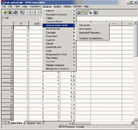Expand the Time Series submenu
Viewport: 138px width, 130px height.
(x=59, y=58)
